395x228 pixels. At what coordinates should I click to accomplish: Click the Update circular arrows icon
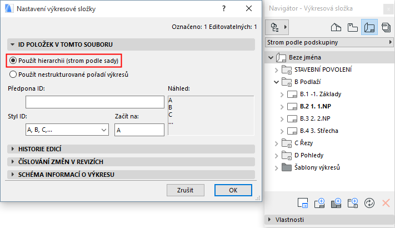pyautogui.click(x=369, y=203)
